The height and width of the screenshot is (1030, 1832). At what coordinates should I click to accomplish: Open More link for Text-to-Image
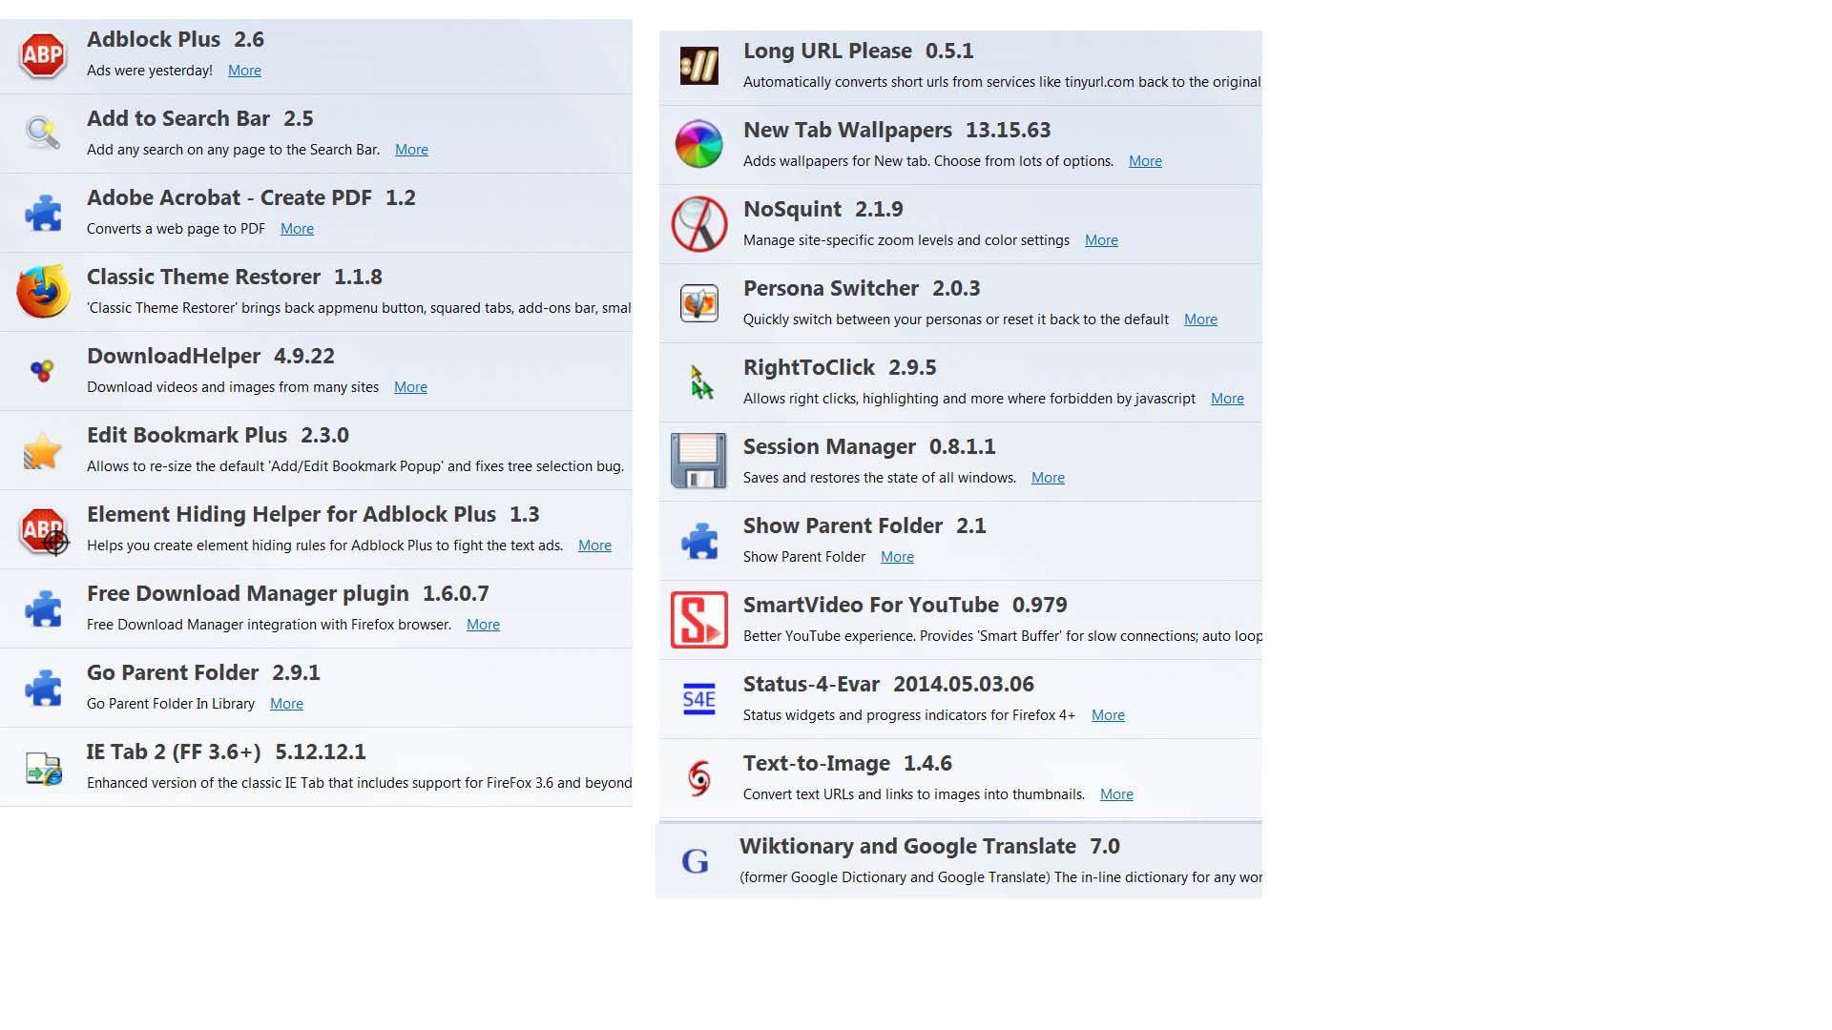(1116, 794)
